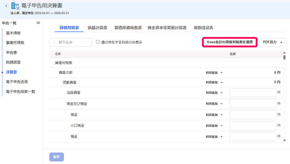
Task: Click the 保存 button
Action: coord(57,157)
